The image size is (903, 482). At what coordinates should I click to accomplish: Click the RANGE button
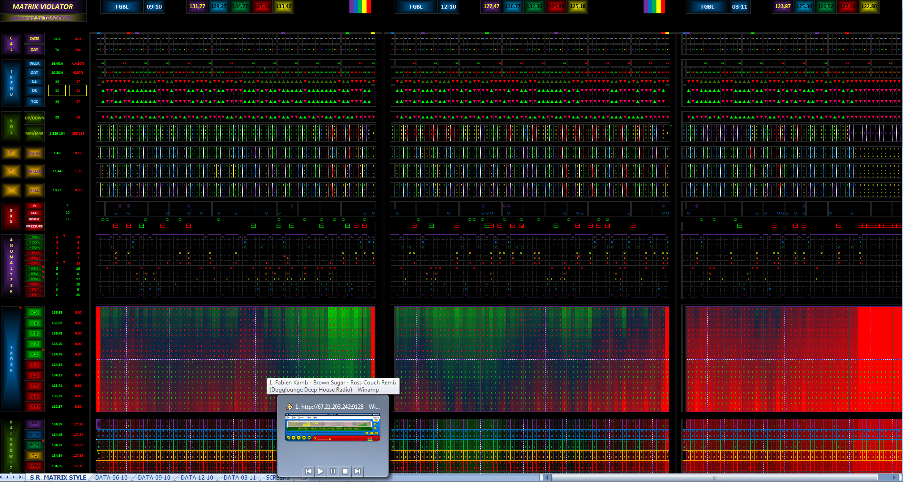[x=34, y=153]
